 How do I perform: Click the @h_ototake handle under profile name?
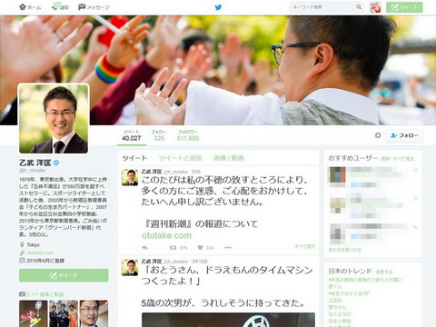(x=33, y=171)
